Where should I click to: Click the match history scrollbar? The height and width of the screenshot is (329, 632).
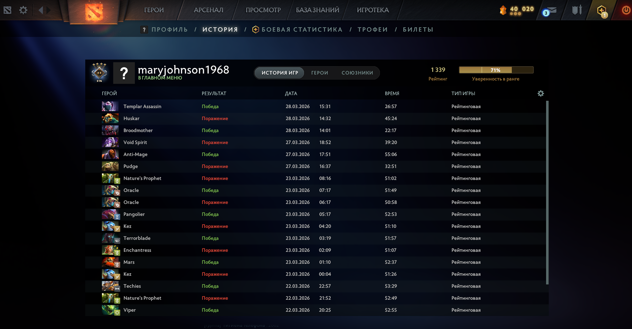(547, 193)
